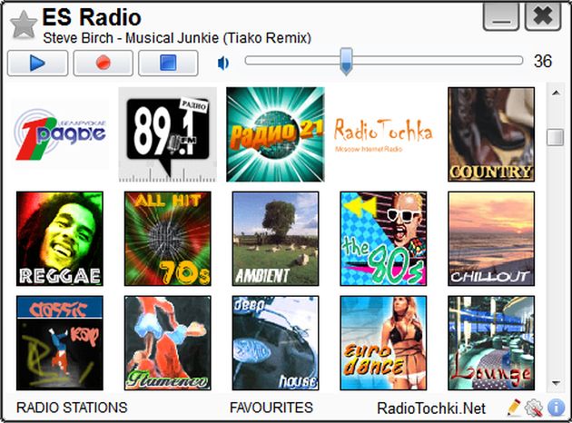572x423 pixels.
Task: Select the RadioTochka station logo
Action: (x=383, y=134)
